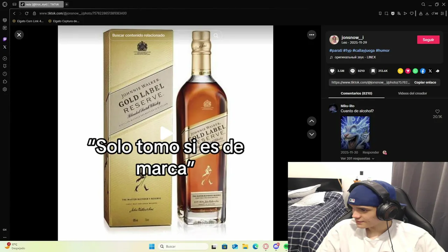Expand Ver 201 respuestas
The image size is (448, 252).
[357, 159]
